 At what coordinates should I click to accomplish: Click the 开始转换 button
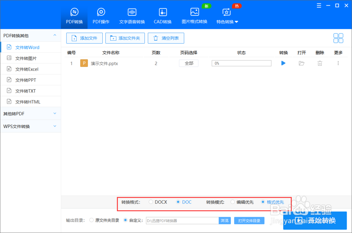pyautogui.click(x=316, y=220)
